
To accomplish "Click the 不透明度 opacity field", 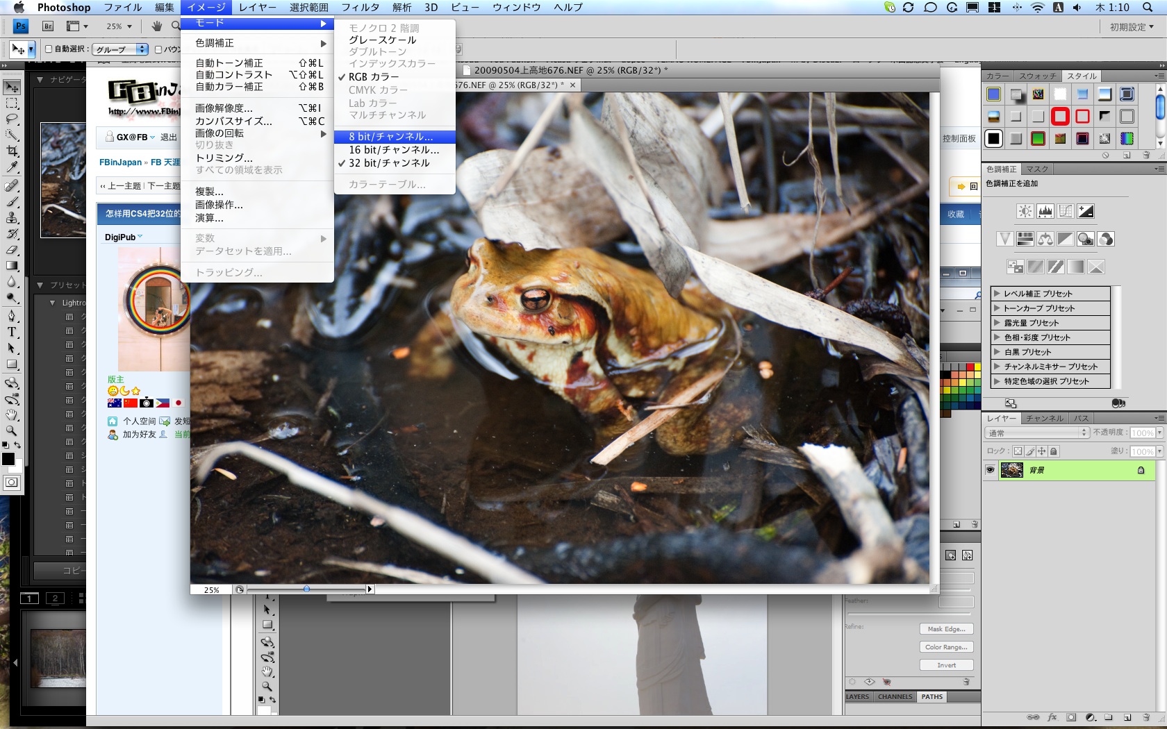I will [x=1142, y=433].
